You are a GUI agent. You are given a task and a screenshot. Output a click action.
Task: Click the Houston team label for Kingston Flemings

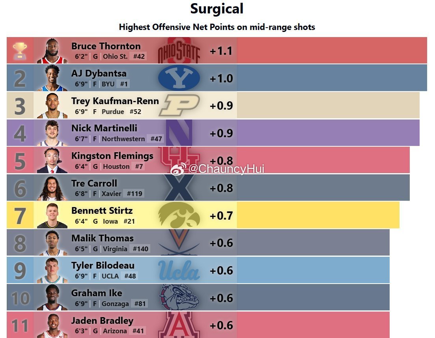pyautogui.click(x=116, y=166)
